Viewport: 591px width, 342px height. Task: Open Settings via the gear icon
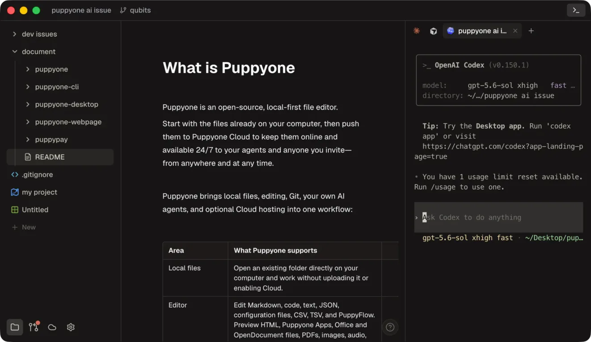click(71, 327)
